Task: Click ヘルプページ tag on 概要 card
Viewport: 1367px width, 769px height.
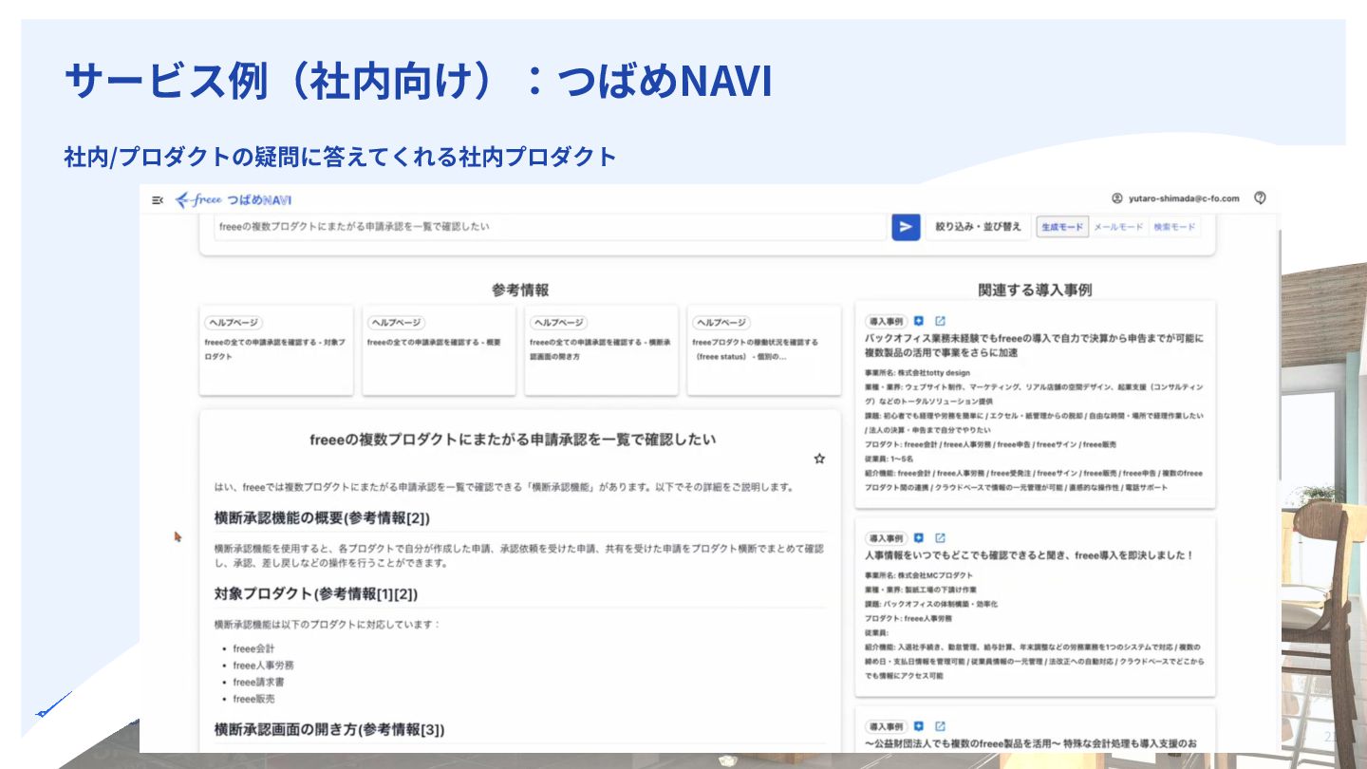Action: coord(396,323)
